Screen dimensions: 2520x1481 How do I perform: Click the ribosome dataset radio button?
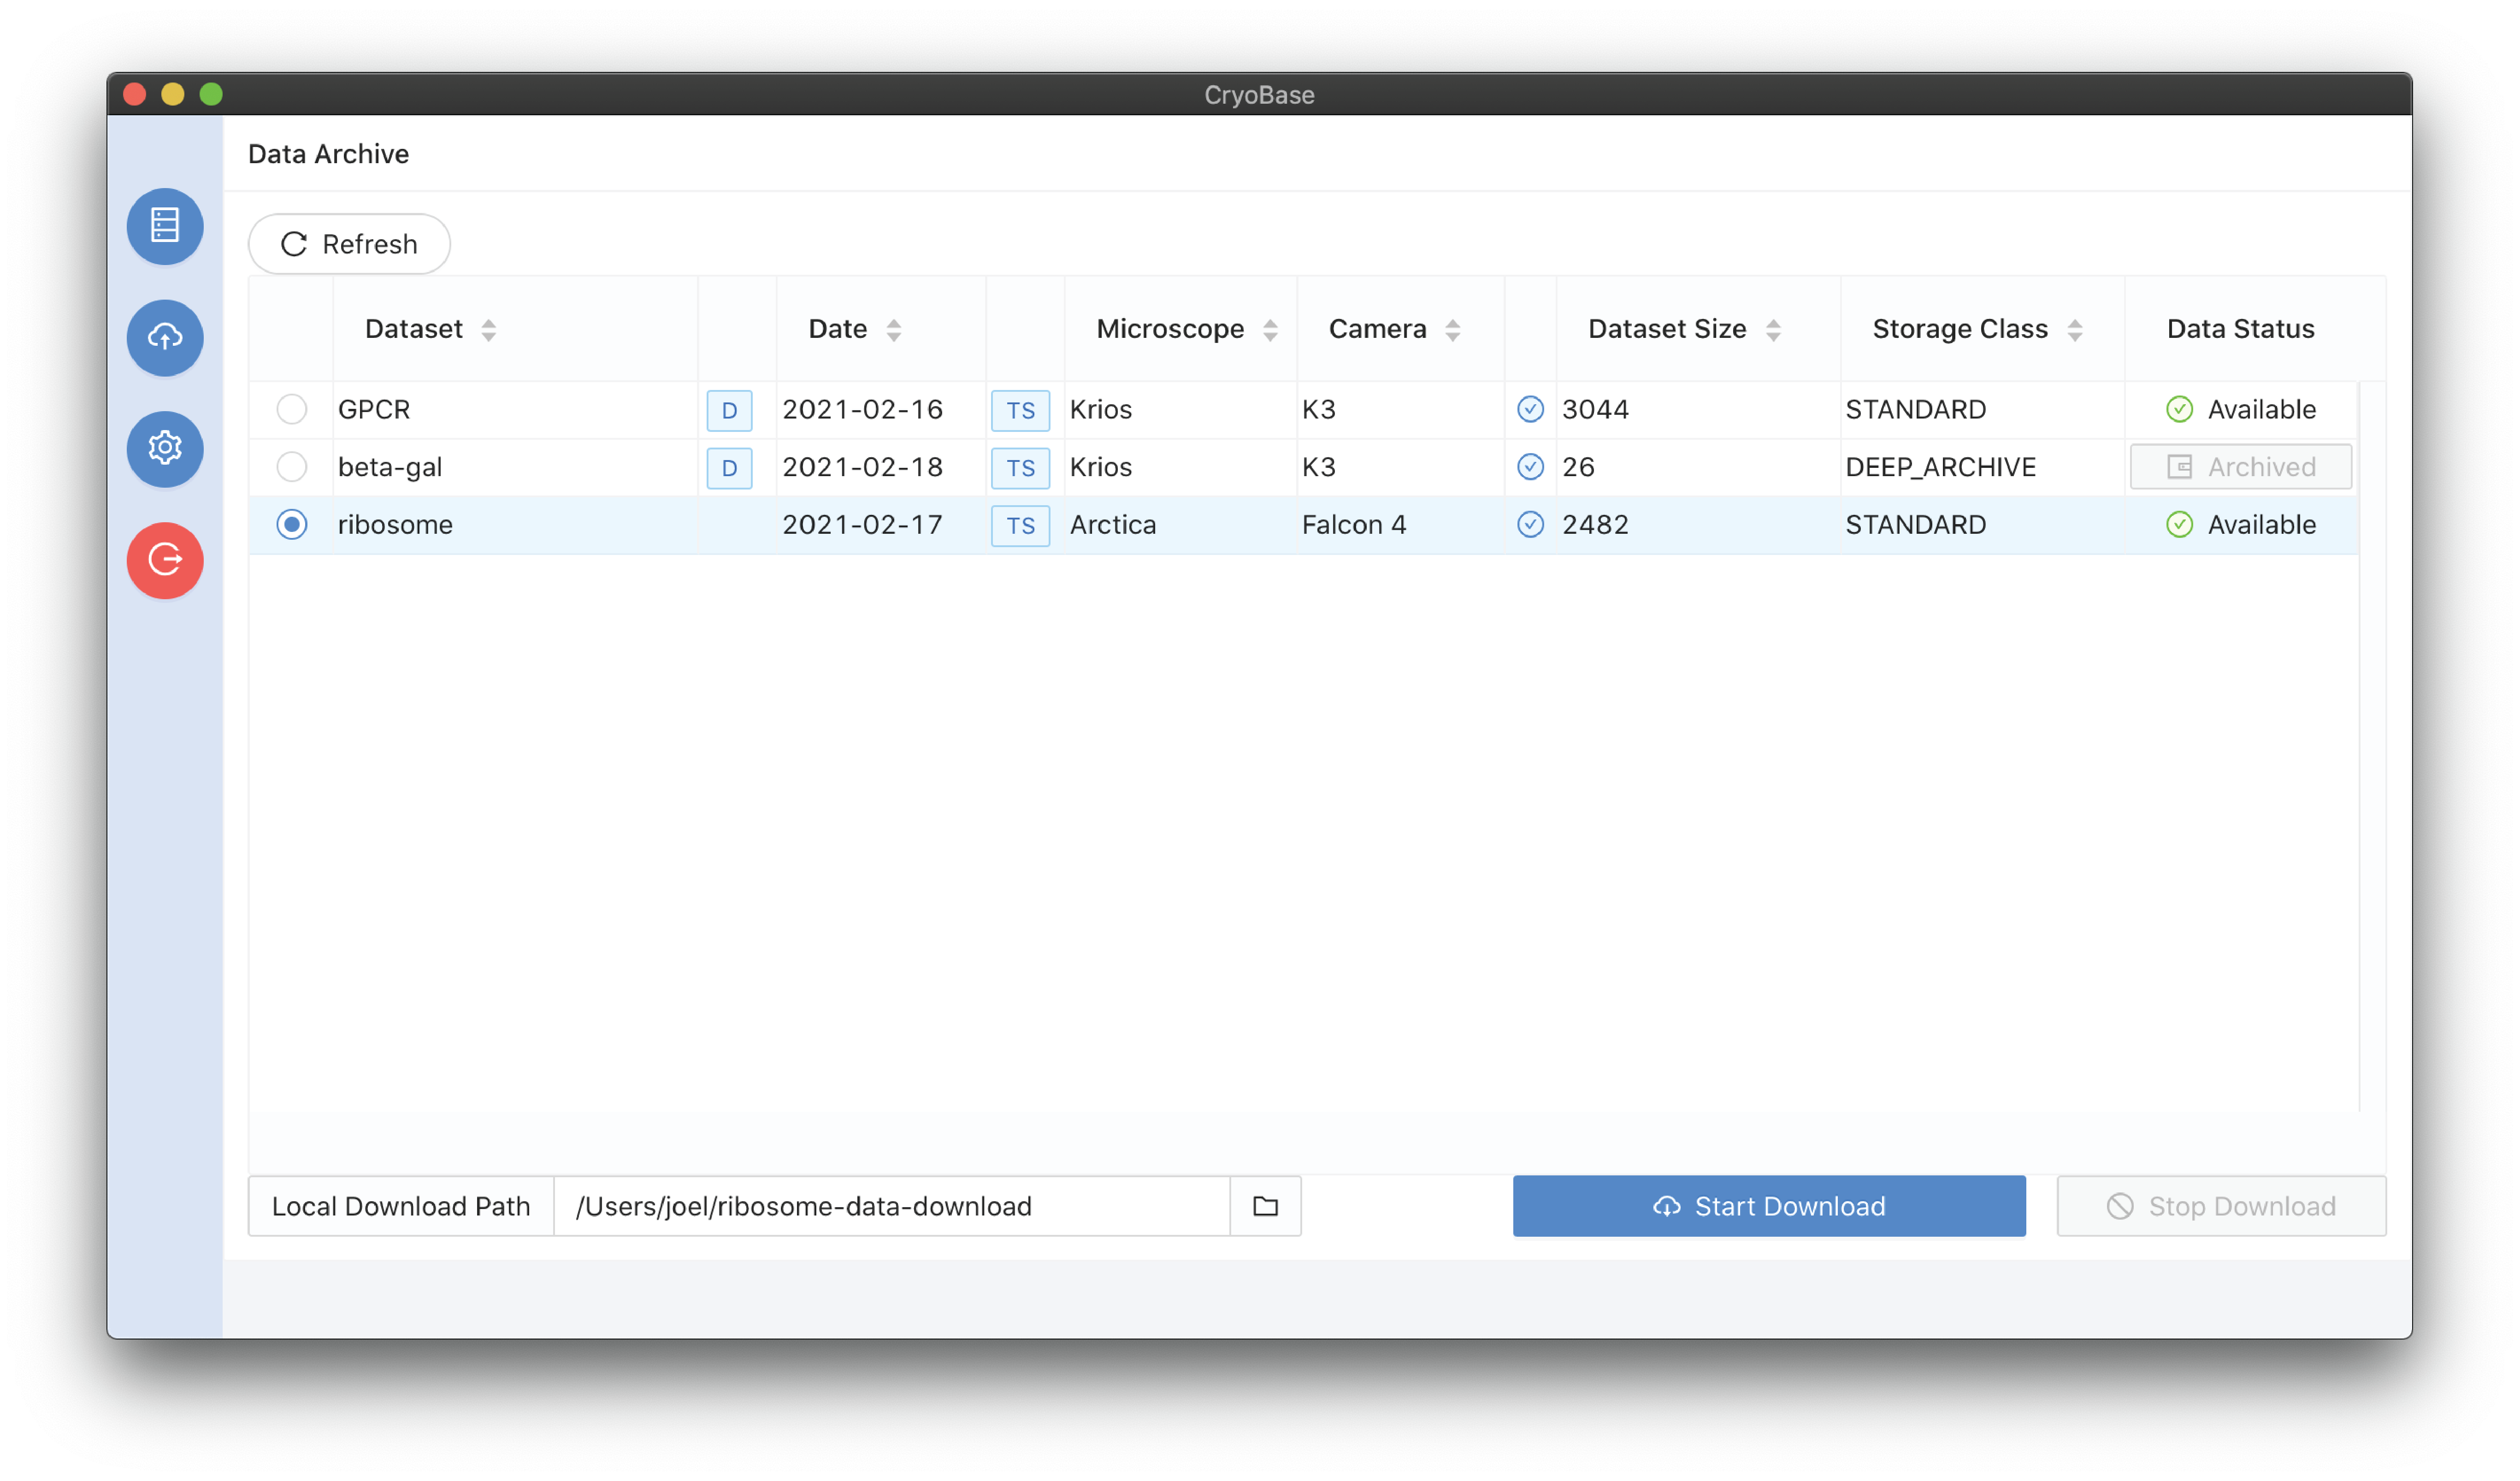pyautogui.click(x=292, y=524)
